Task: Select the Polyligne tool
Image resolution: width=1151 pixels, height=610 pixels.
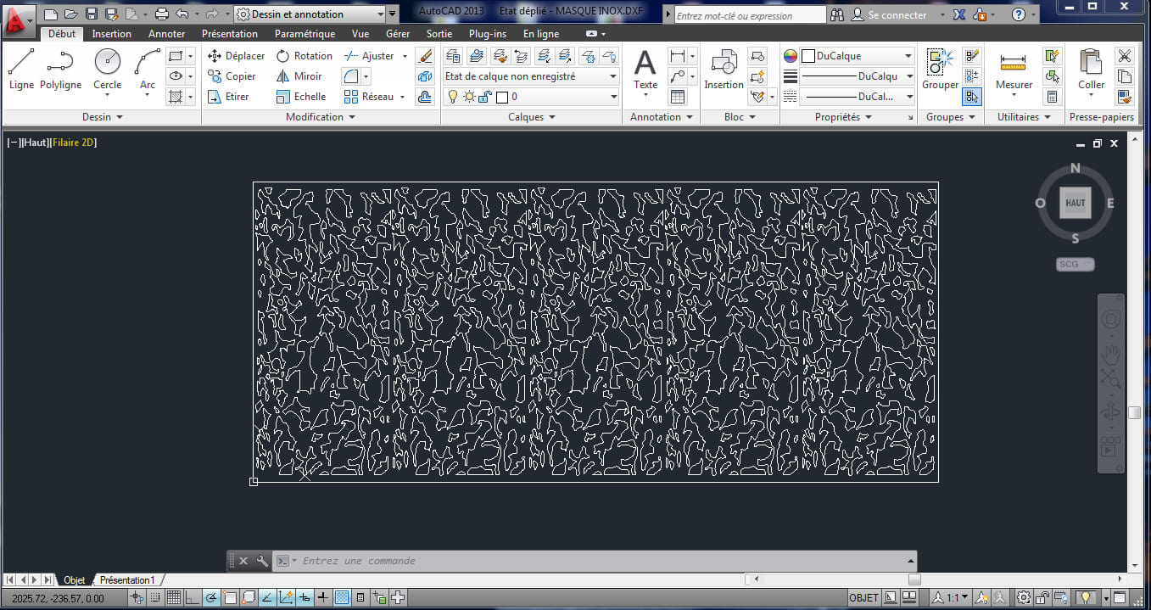Action: 60,70
